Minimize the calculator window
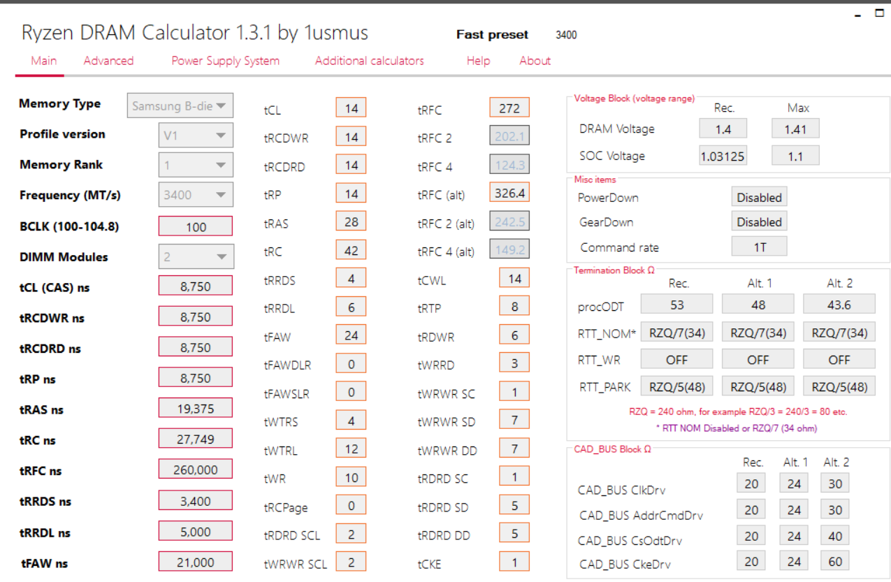 [858, 14]
